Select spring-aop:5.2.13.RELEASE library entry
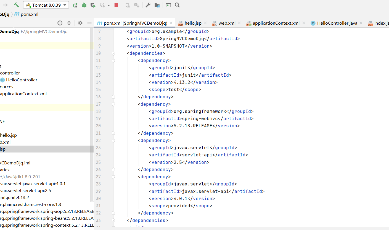This screenshot has width=389, height=230. point(47,211)
